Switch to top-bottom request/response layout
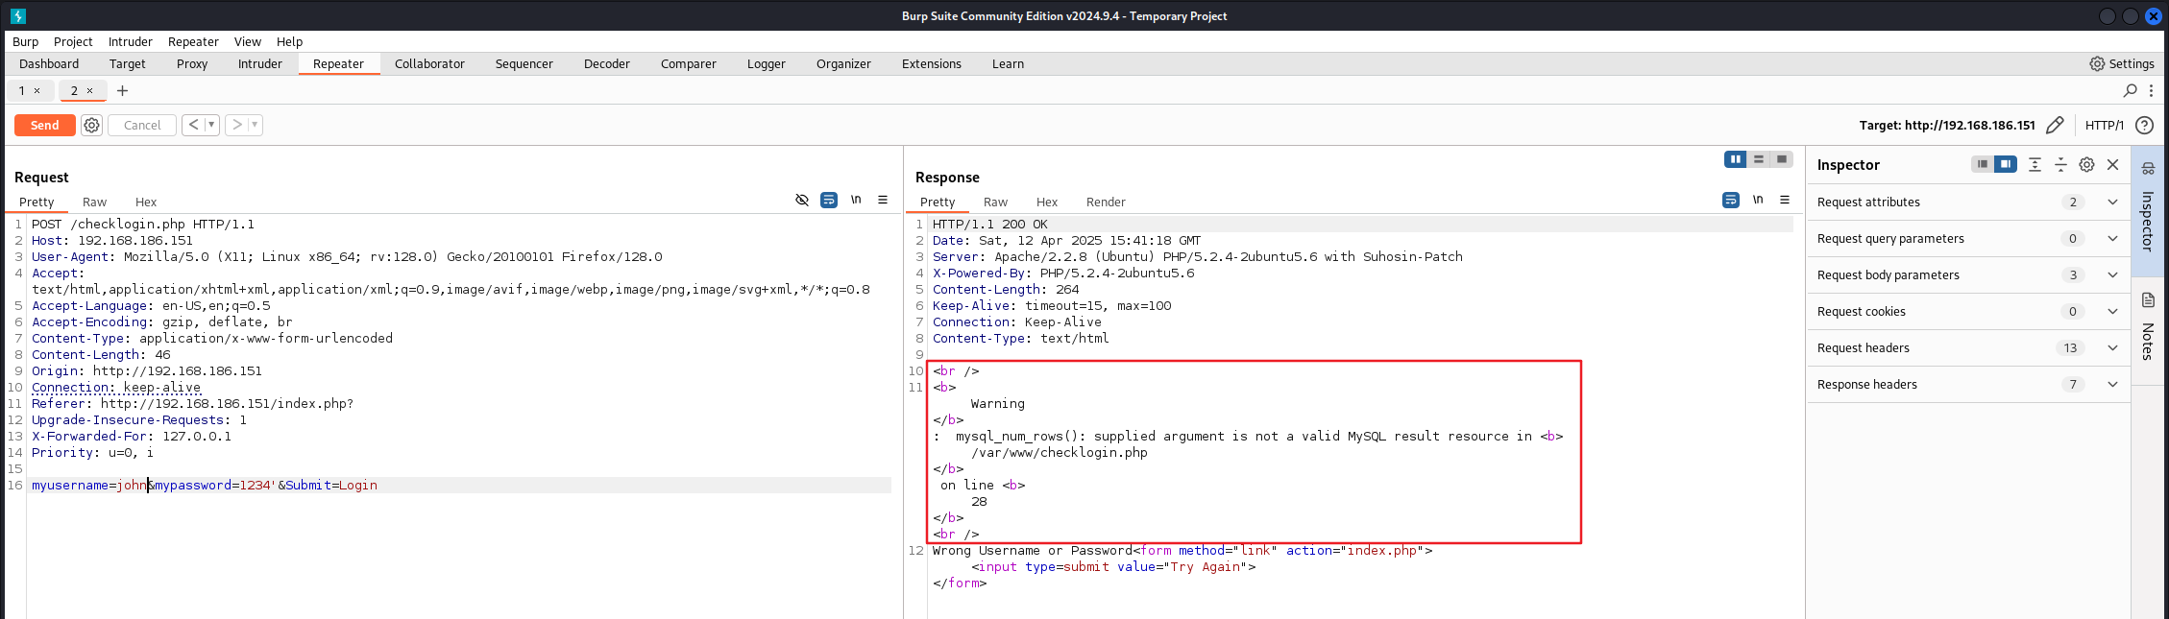 tap(1759, 159)
